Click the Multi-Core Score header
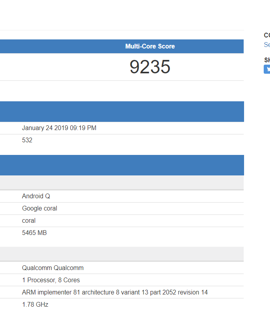 click(x=150, y=47)
